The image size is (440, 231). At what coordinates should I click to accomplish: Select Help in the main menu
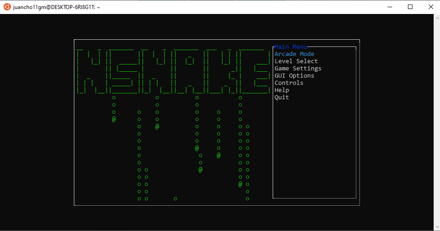(282, 90)
